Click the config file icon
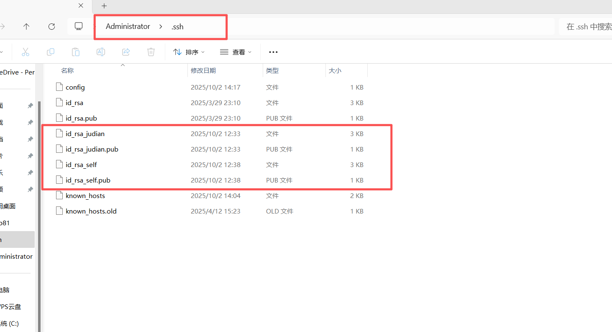Viewport: 612px width, 332px height. 59,87
